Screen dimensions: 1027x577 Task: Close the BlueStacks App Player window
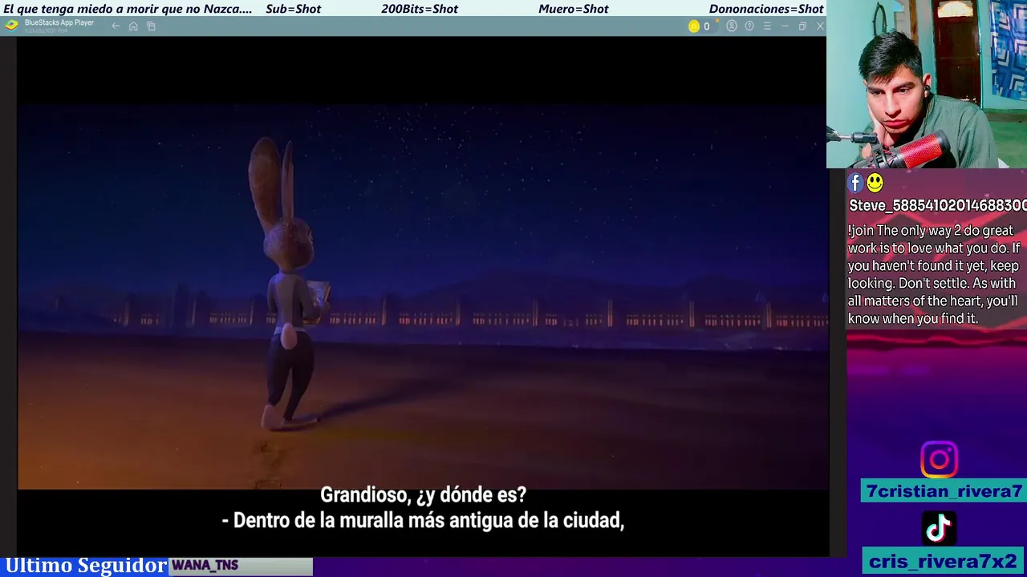coord(820,26)
